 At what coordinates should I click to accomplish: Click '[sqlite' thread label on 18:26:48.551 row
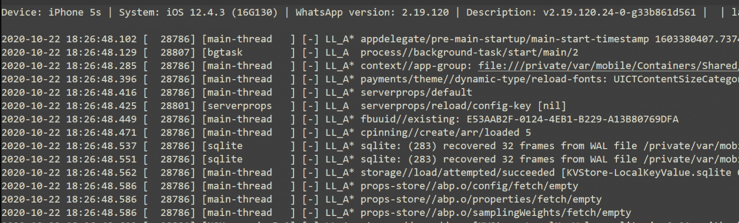pos(222,159)
